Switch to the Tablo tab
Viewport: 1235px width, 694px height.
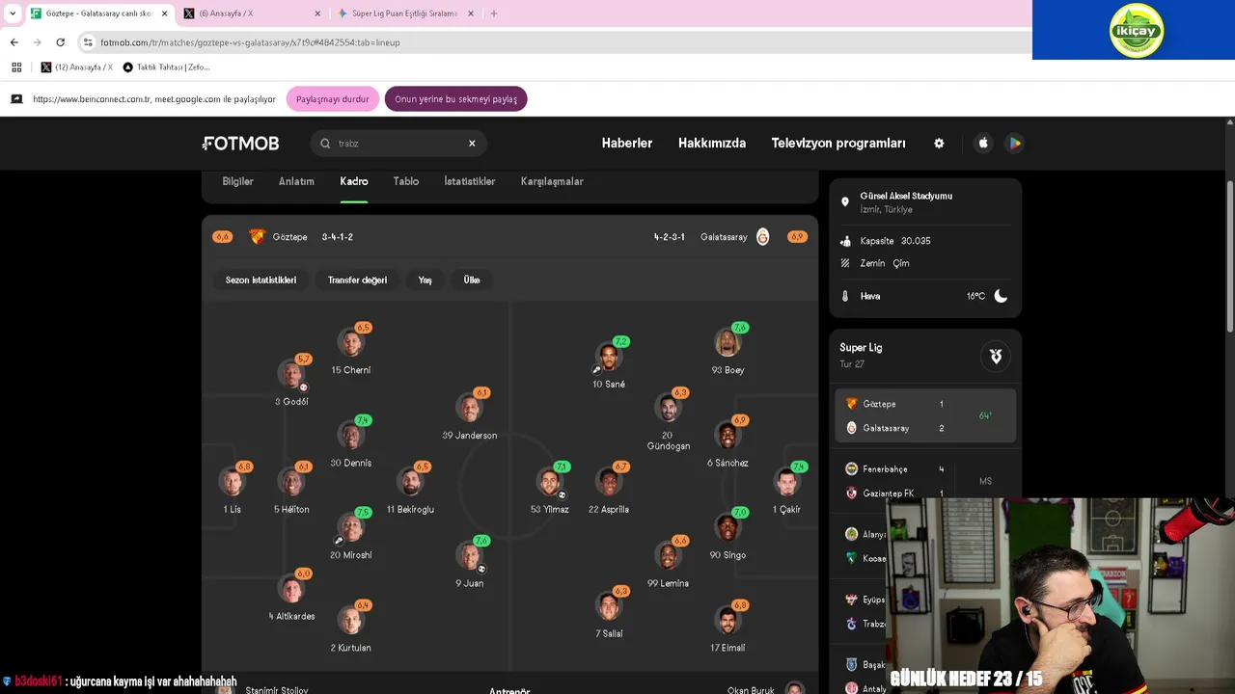[406, 181]
